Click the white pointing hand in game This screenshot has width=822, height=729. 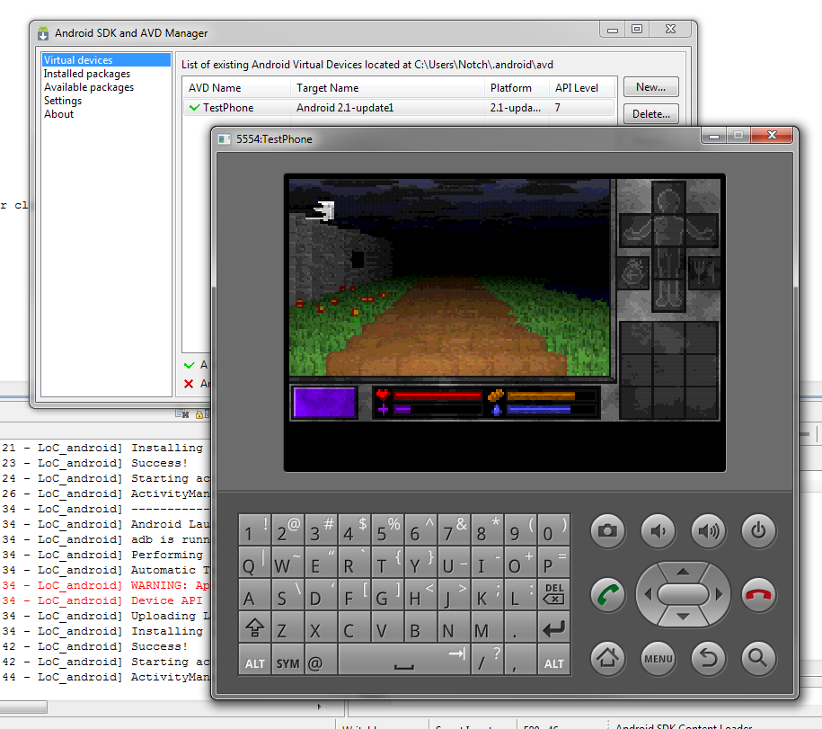click(323, 211)
